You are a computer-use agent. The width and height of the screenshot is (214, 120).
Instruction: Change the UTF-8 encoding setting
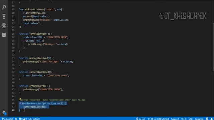pos(184,119)
